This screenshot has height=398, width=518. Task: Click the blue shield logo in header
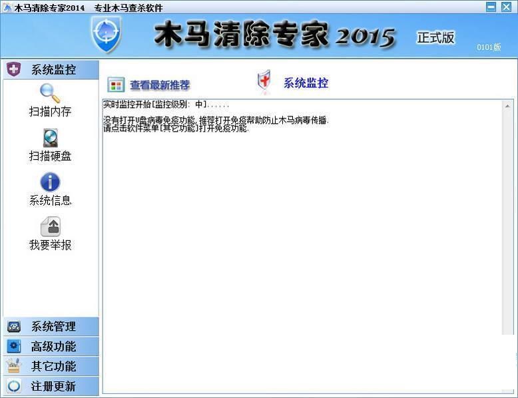click(107, 34)
